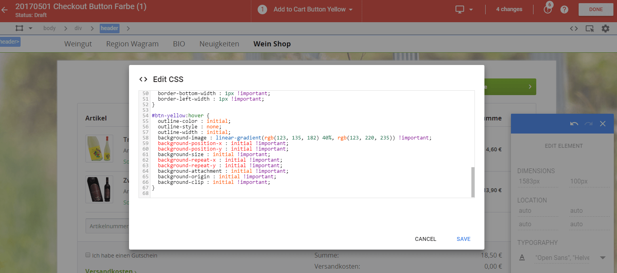Click the DONE button in top bar
Image resolution: width=617 pixels, height=273 pixels.
click(x=596, y=10)
